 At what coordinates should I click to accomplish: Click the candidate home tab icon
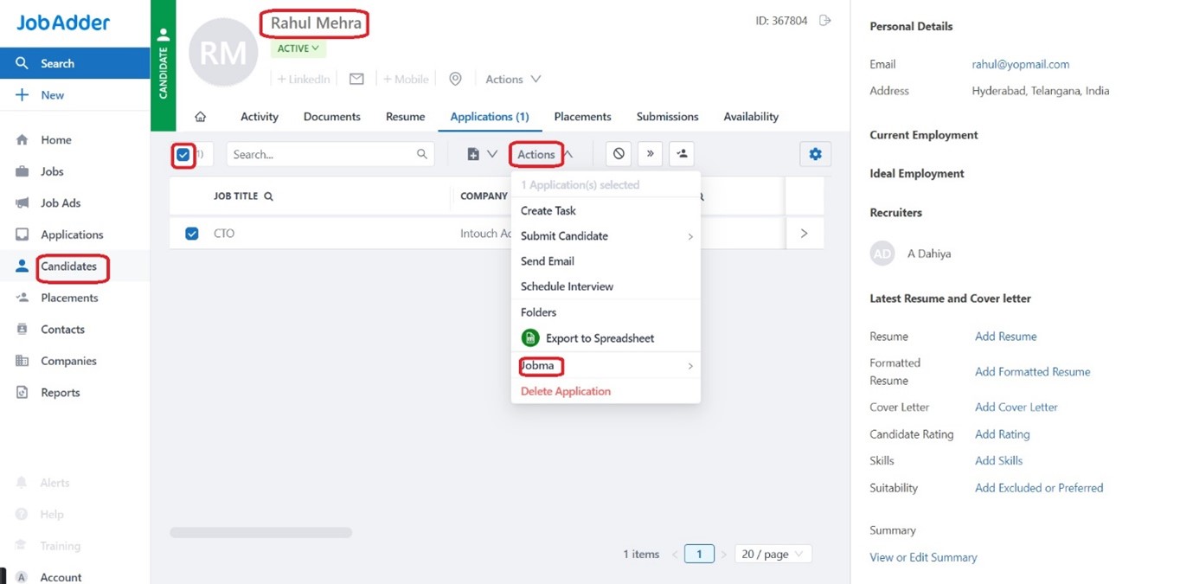click(x=200, y=117)
